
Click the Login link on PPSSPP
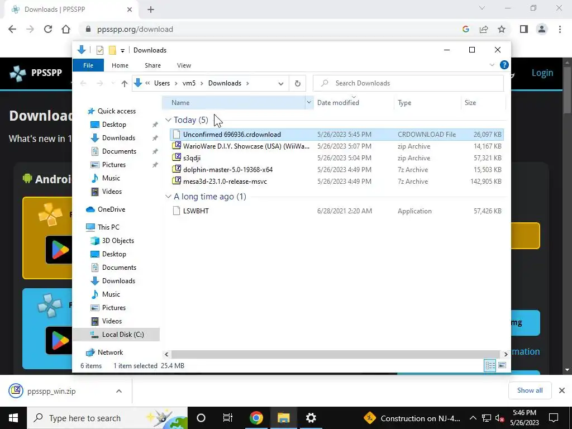(x=542, y=73)
